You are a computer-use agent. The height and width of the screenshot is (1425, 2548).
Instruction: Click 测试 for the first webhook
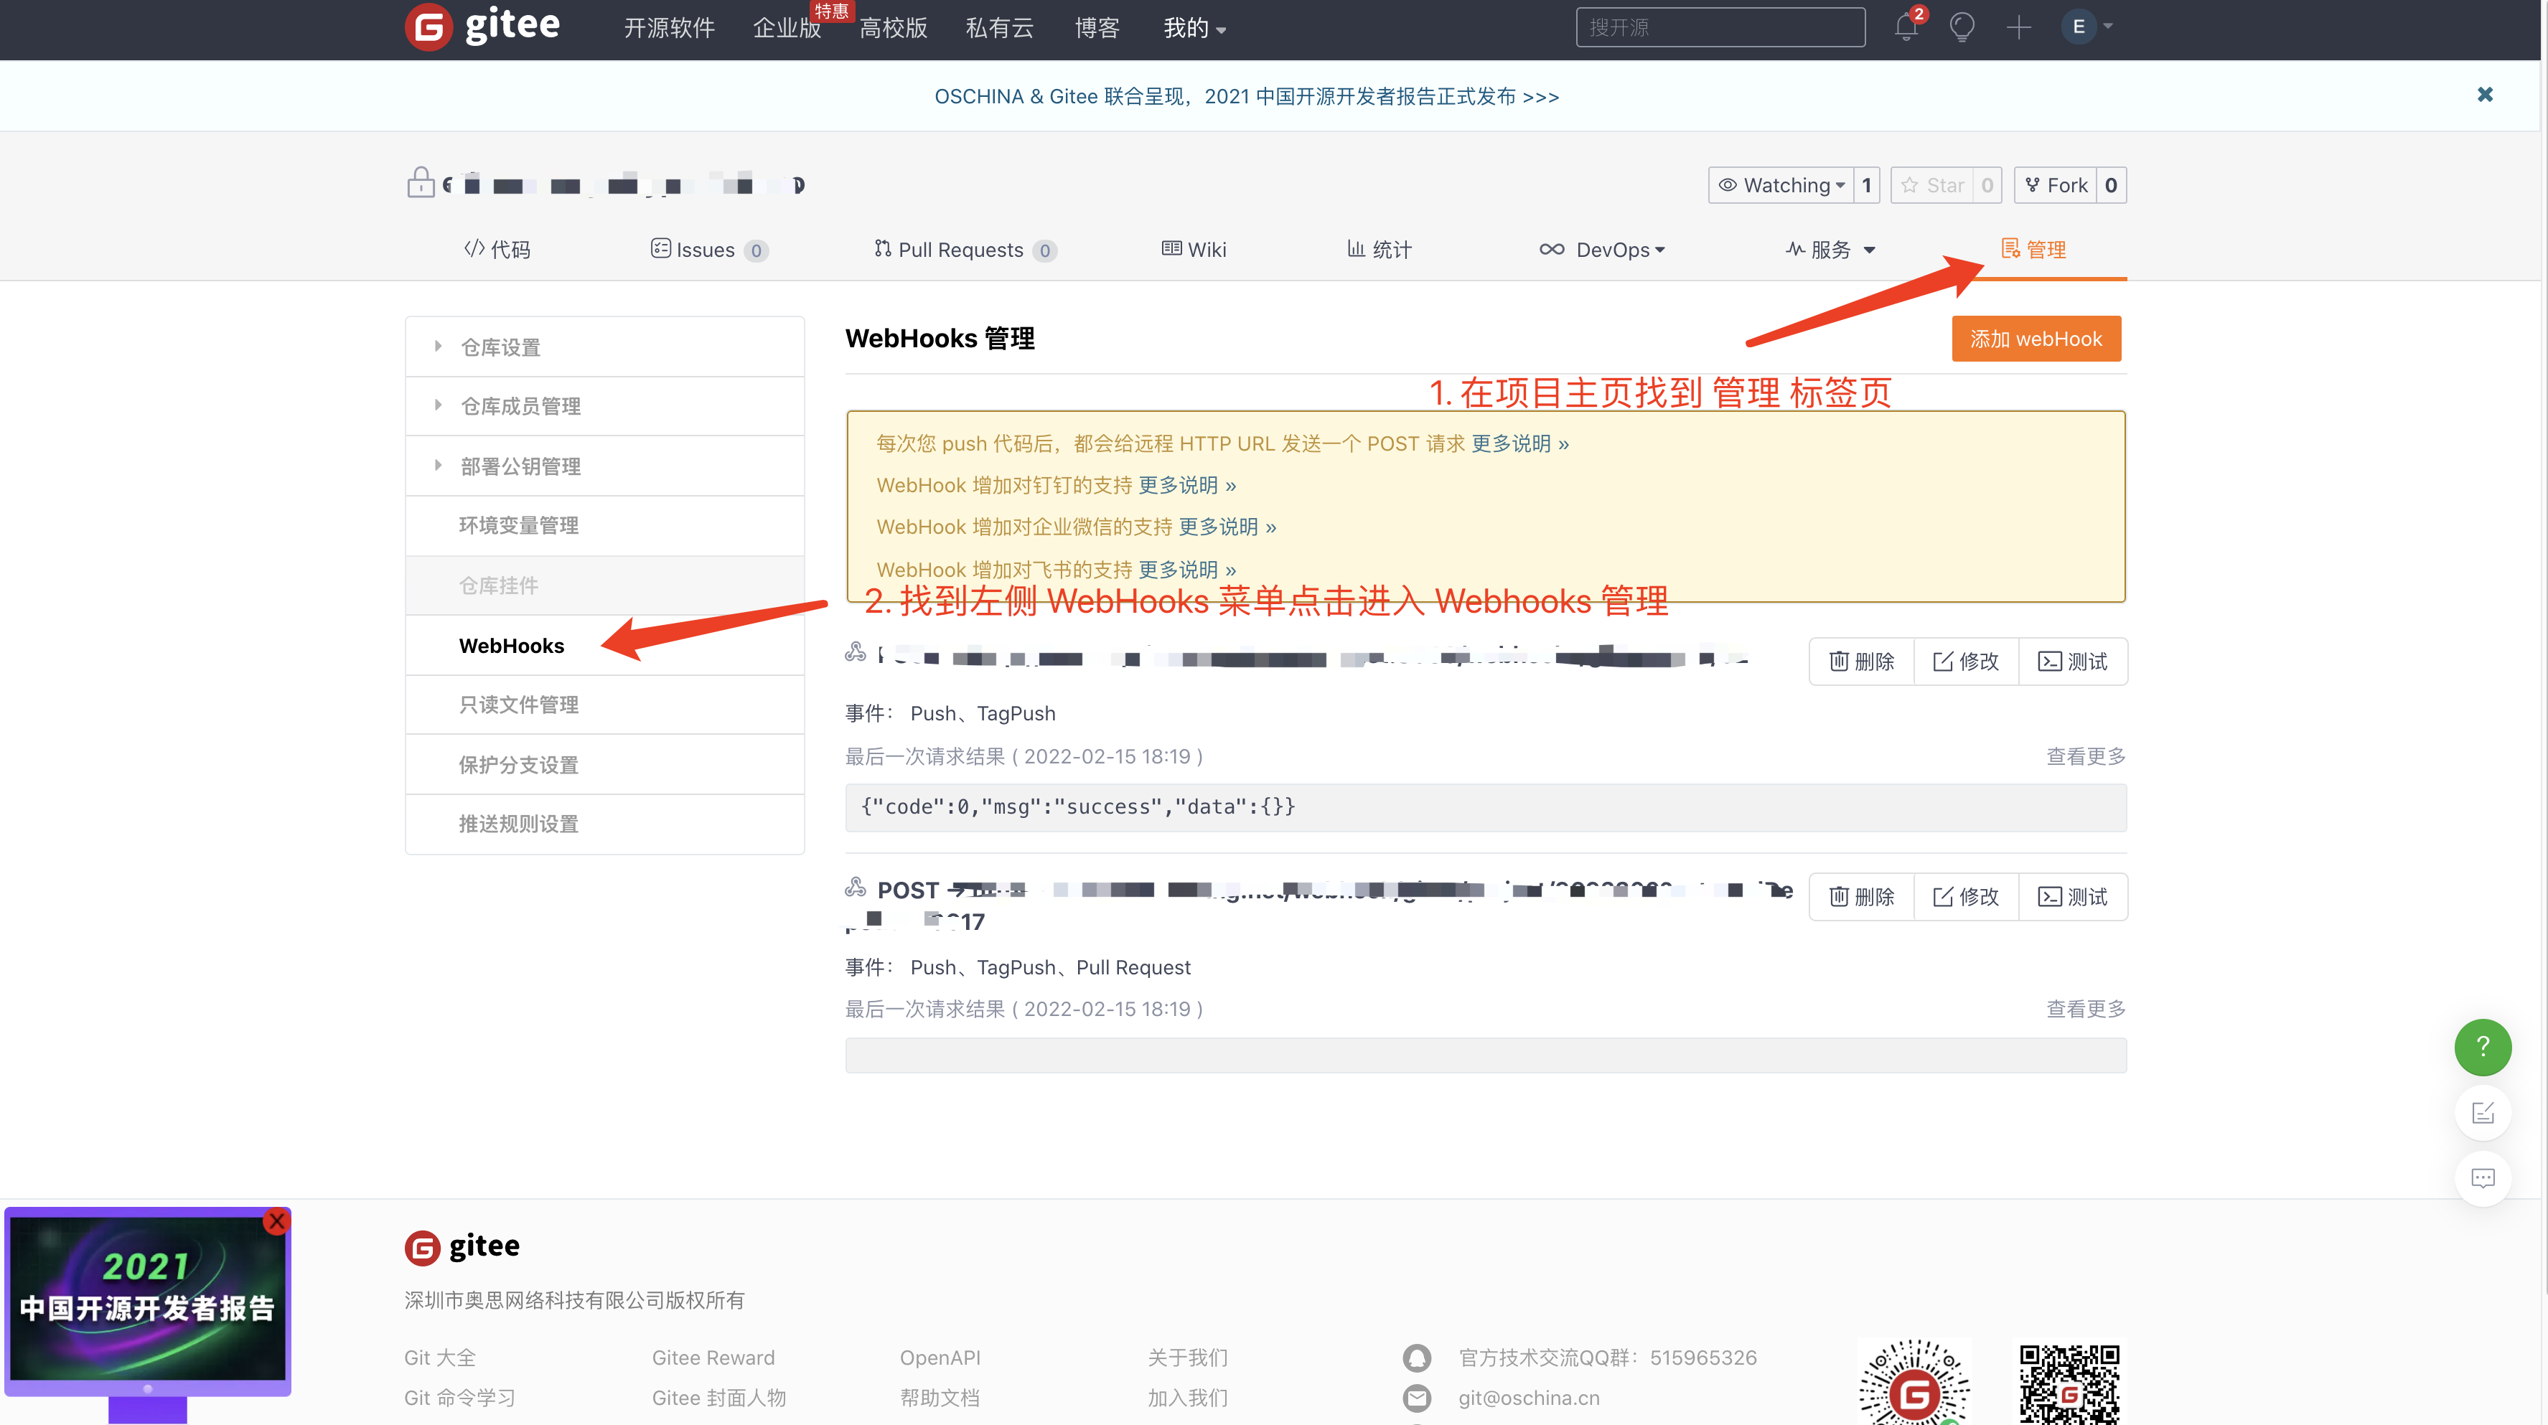[x=2072, y=662]
